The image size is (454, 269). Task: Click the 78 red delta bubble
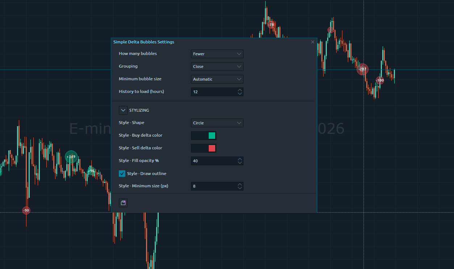[271, 25]
